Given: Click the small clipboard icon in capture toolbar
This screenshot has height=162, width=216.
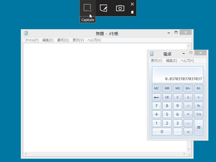Looking at the screenshot, I should [x=132, y=12].
